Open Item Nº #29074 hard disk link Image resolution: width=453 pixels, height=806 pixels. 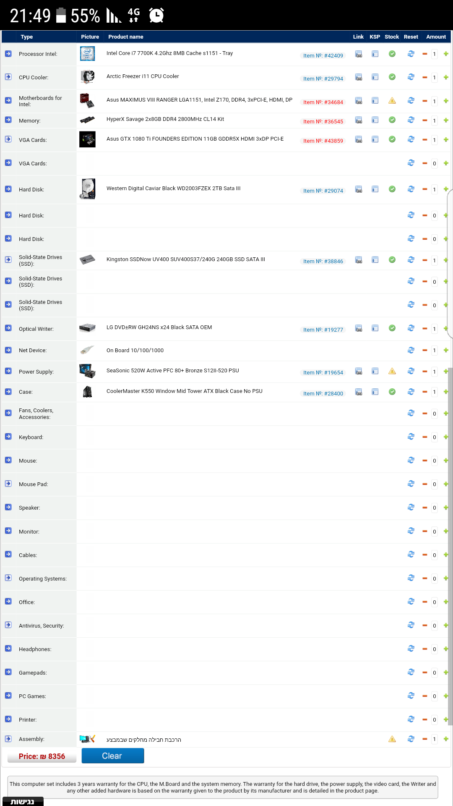(323, 191)
